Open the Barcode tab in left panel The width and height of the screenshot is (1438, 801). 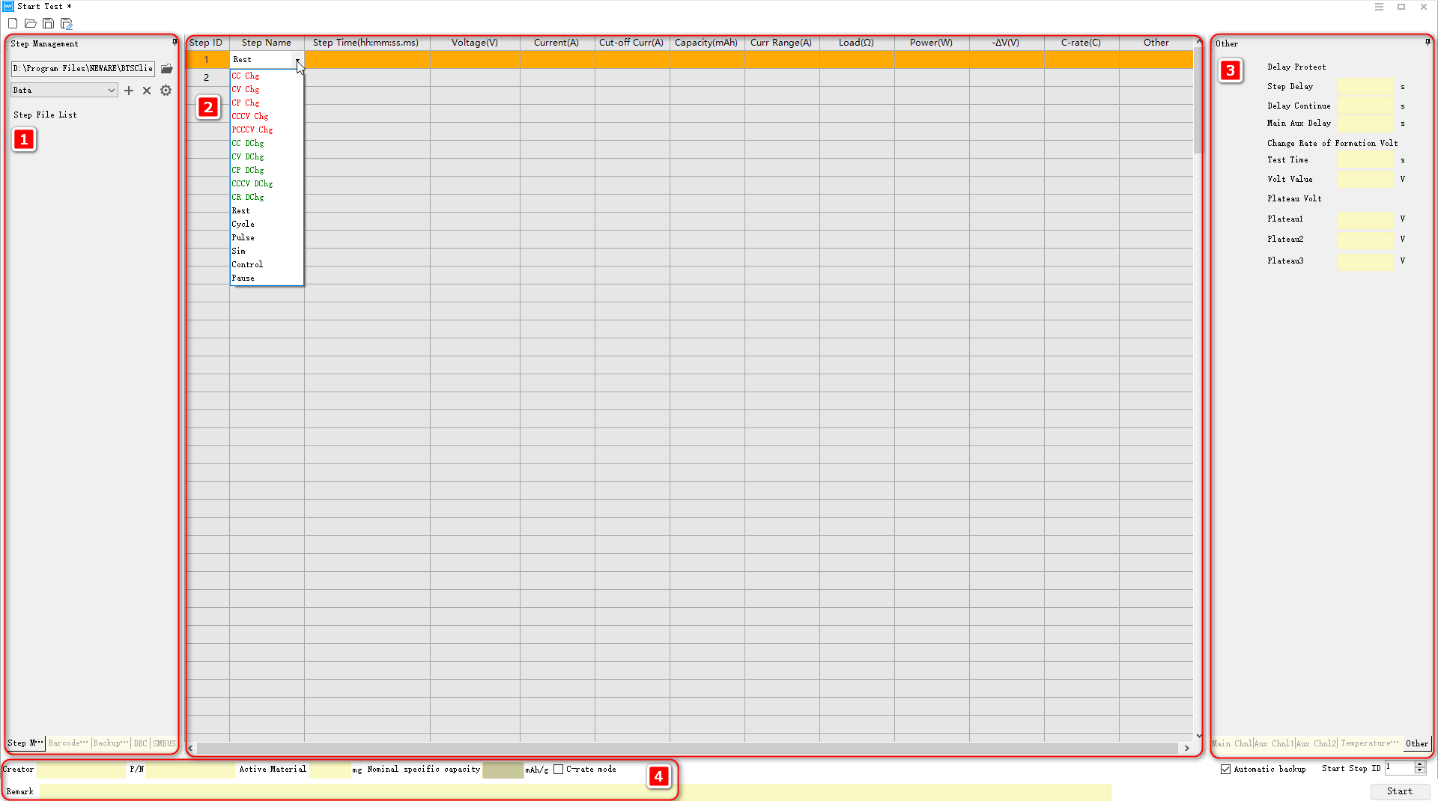[x=68, y=743]
